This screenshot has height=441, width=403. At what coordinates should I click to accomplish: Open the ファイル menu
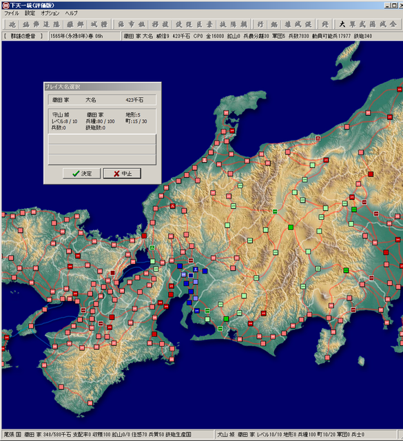[11, 13]
